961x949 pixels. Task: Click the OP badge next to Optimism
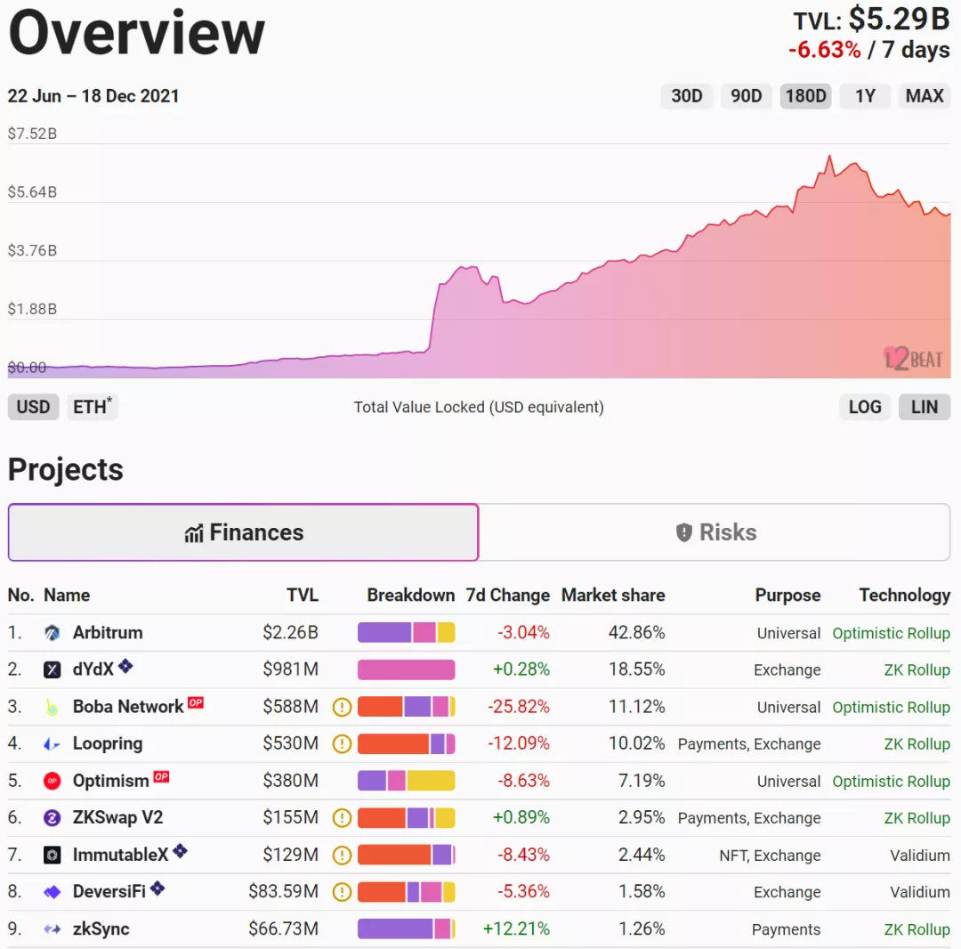pyautogui.click(x=161, y=776)
